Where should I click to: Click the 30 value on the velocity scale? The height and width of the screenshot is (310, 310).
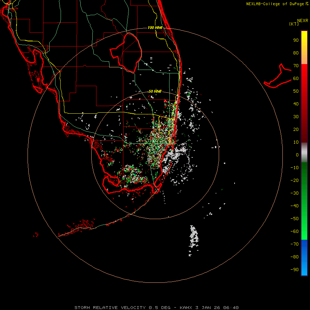296,117
